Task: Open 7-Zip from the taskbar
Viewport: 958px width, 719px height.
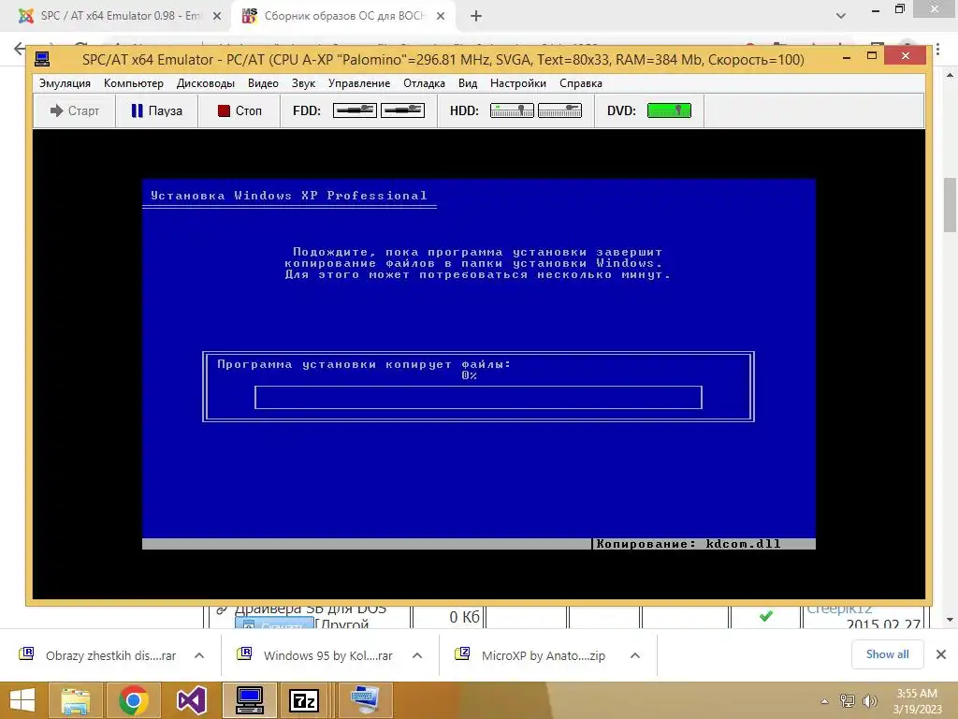Action: point(304,700)
